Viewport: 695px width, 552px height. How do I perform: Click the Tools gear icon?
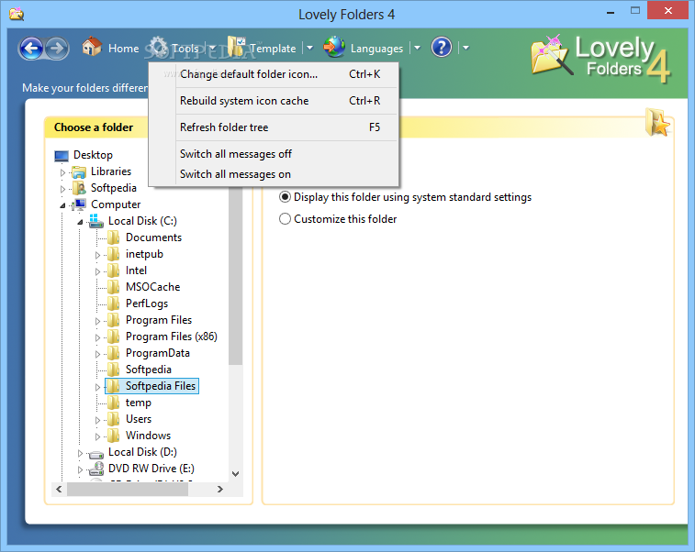point(157,47)
